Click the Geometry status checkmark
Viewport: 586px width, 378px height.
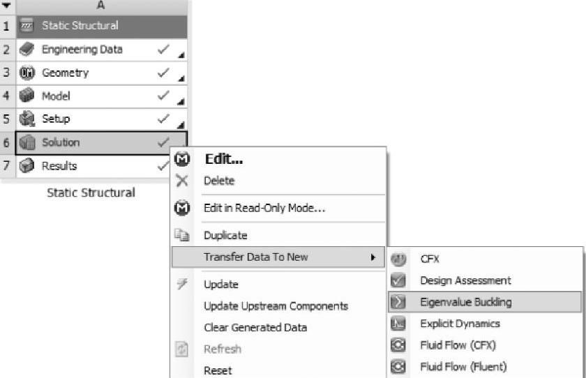click(x=163, y=73)
